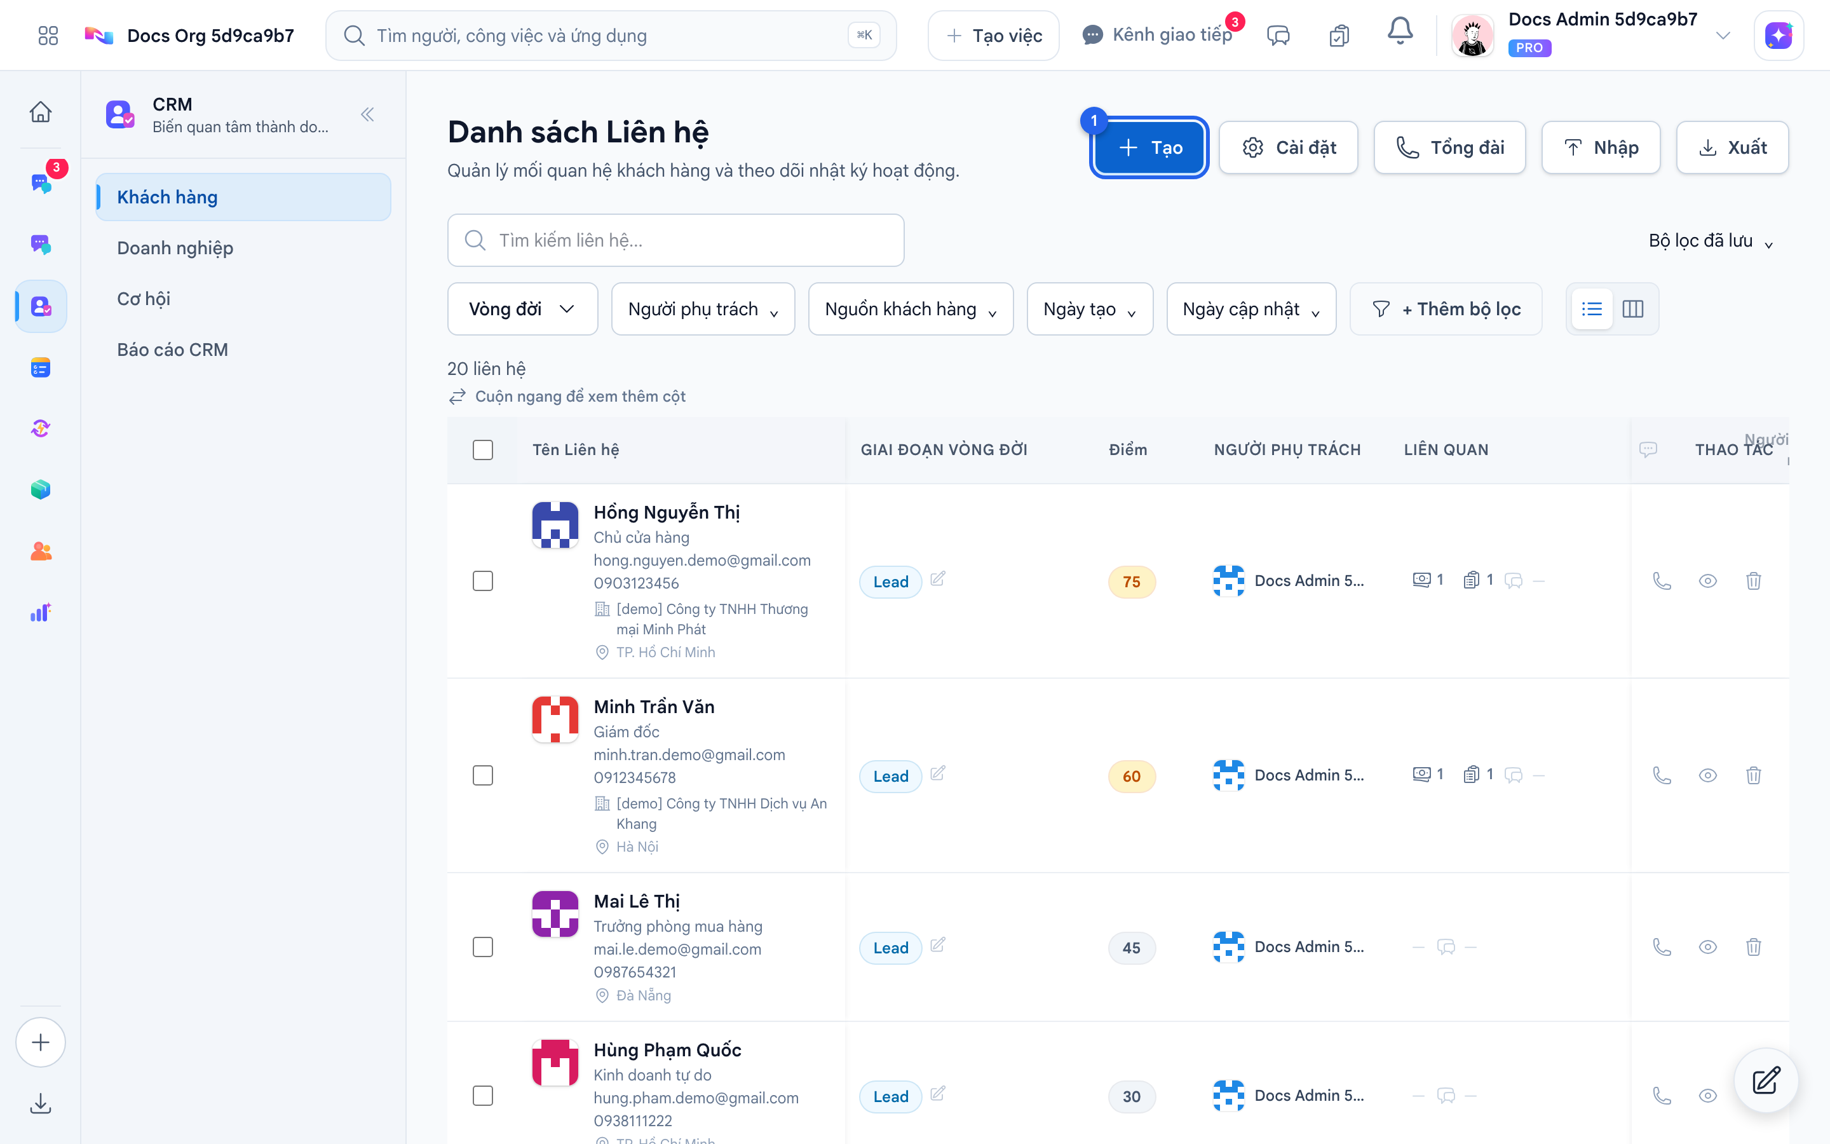Viewport: 1830px width, 1144px height.
Task: Focus the global search bar at top
Action: [611, 36]
